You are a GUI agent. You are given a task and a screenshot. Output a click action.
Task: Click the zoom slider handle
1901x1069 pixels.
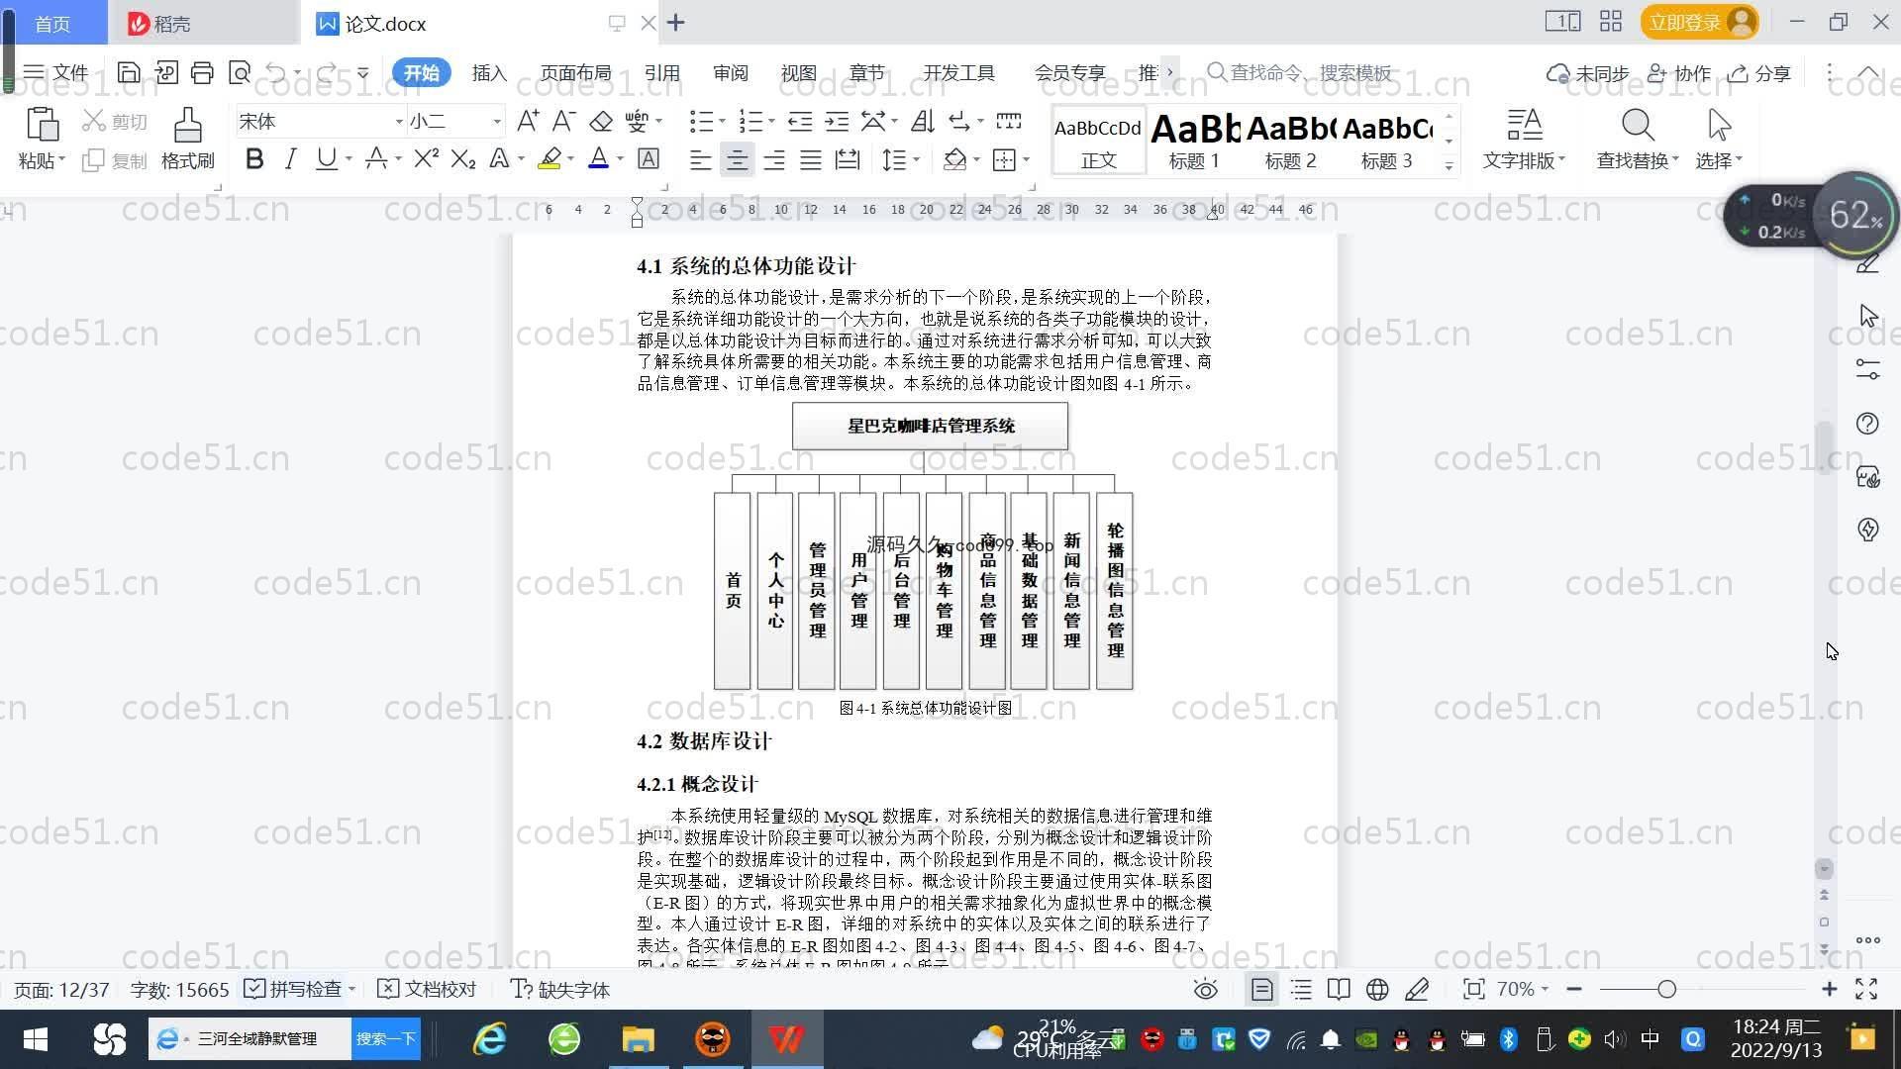pyautogui.click(x=1666, y=989)
